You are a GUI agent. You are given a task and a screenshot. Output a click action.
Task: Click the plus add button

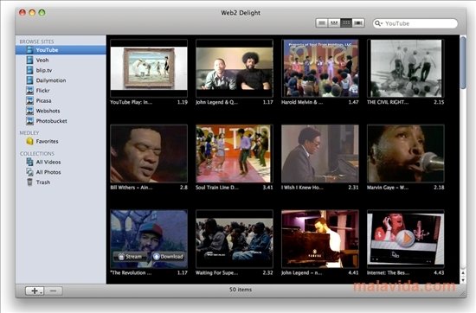pyautogui.click(x=35, y=291)
